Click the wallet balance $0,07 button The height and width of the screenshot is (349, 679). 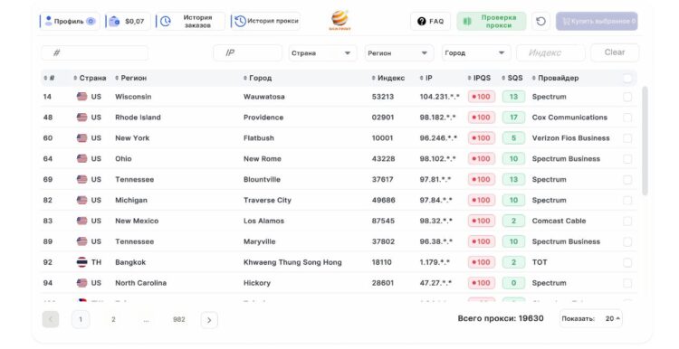[128, 21]
